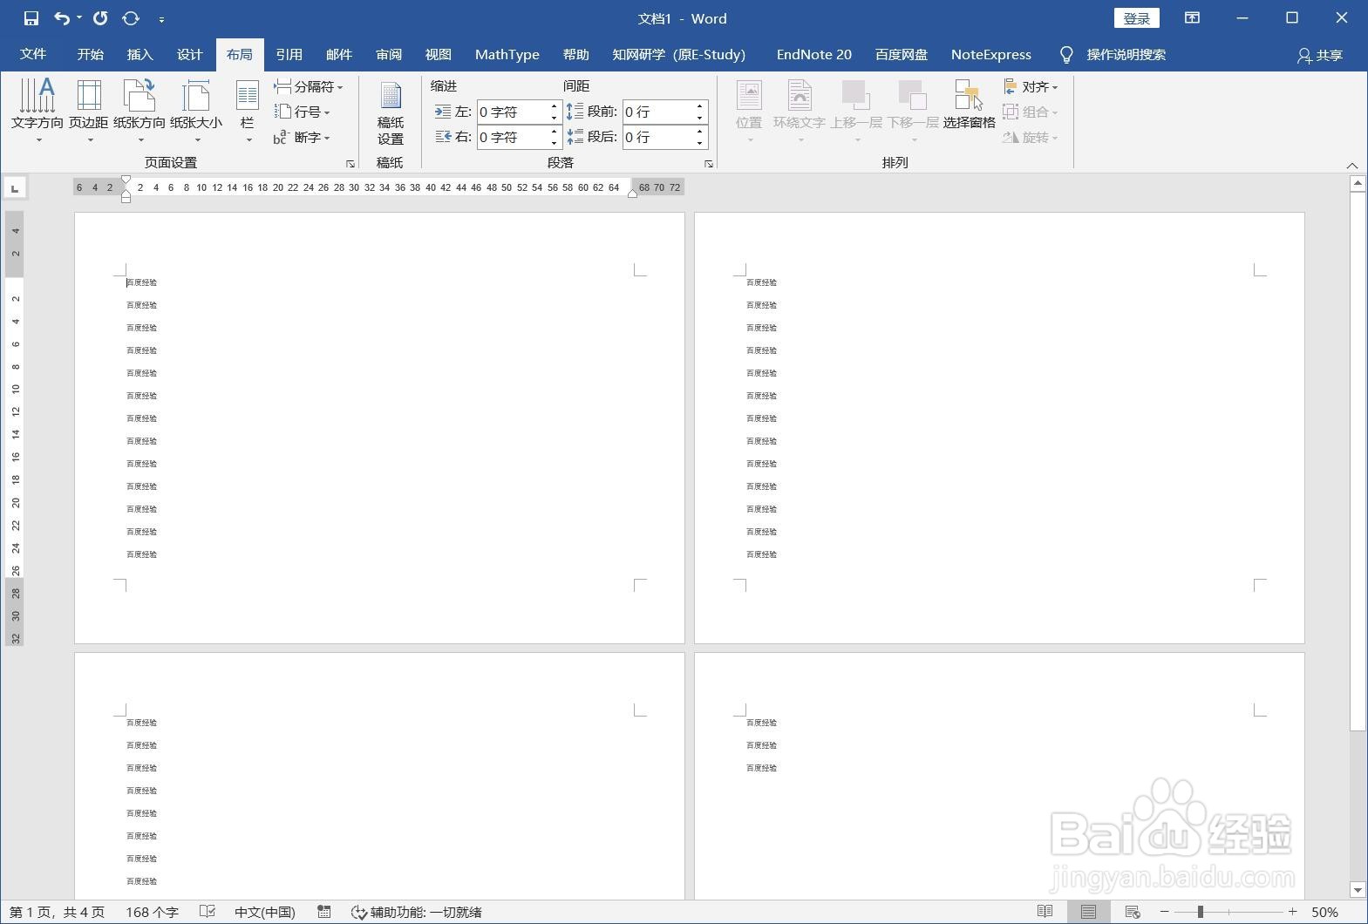Image resolution: width=1368 pixels, height=924 pixels.
Task: Click the macro recording icon in status bar
Action: click(324, 912)
